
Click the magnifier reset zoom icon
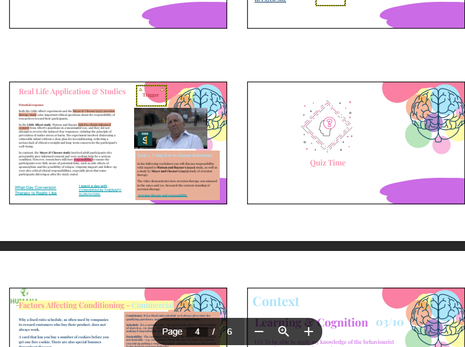click(x=284, y=332)
